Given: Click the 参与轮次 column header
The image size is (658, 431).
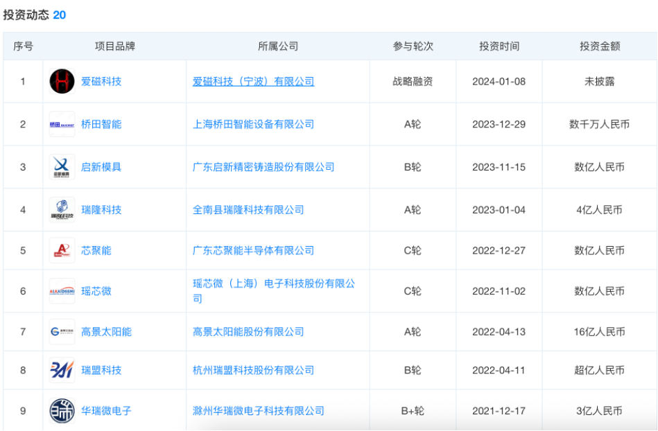Looking at the screenshot, I should pyautogui.click(x=413, y=46).
